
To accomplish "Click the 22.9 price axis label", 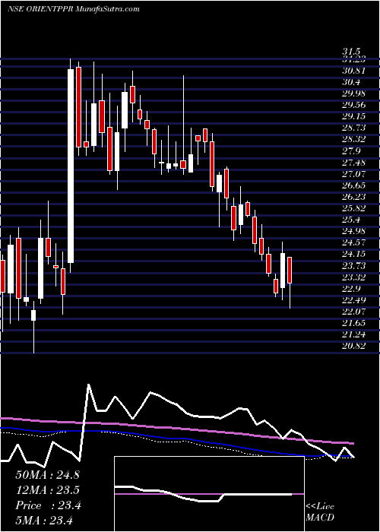I will click(x=351, y=289).
